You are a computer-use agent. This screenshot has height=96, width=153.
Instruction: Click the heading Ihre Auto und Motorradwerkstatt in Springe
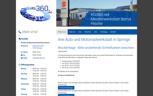pyautogui.click(x=94, y=40)
